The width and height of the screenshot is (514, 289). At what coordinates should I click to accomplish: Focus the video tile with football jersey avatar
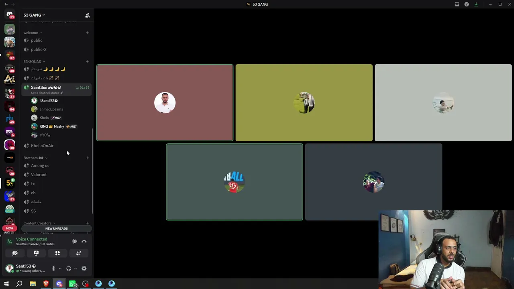[x=235, y=182]
